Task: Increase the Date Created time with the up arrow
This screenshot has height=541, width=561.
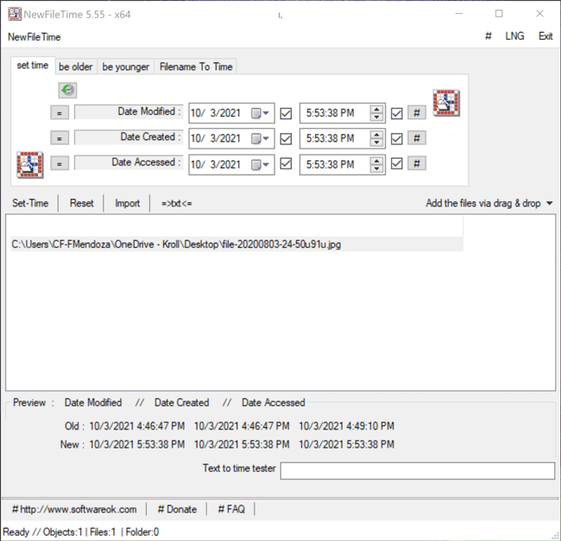Action: coord(376,135)
